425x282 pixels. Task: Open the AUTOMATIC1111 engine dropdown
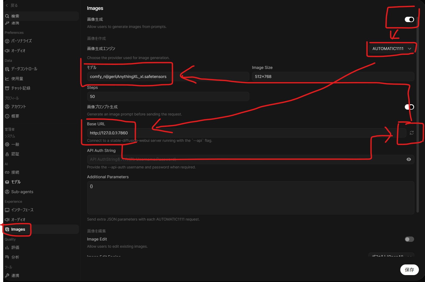(x=392, y=49)
